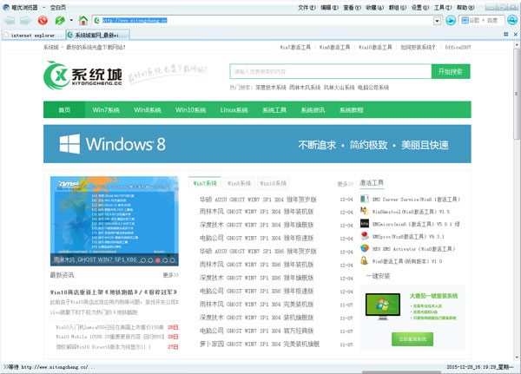Select the red active slideshow dot
Viewport: 521px width, 374px height.
(x=158, y=260)
